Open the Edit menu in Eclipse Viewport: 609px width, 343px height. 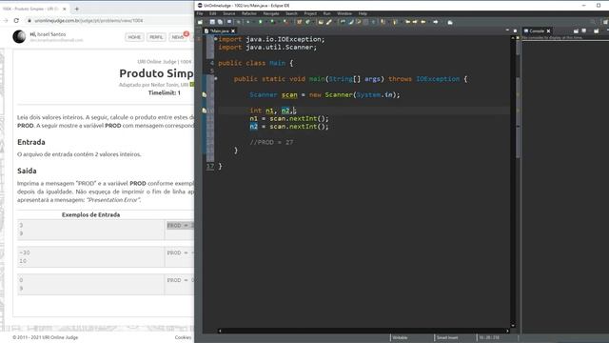click(213, 13)
